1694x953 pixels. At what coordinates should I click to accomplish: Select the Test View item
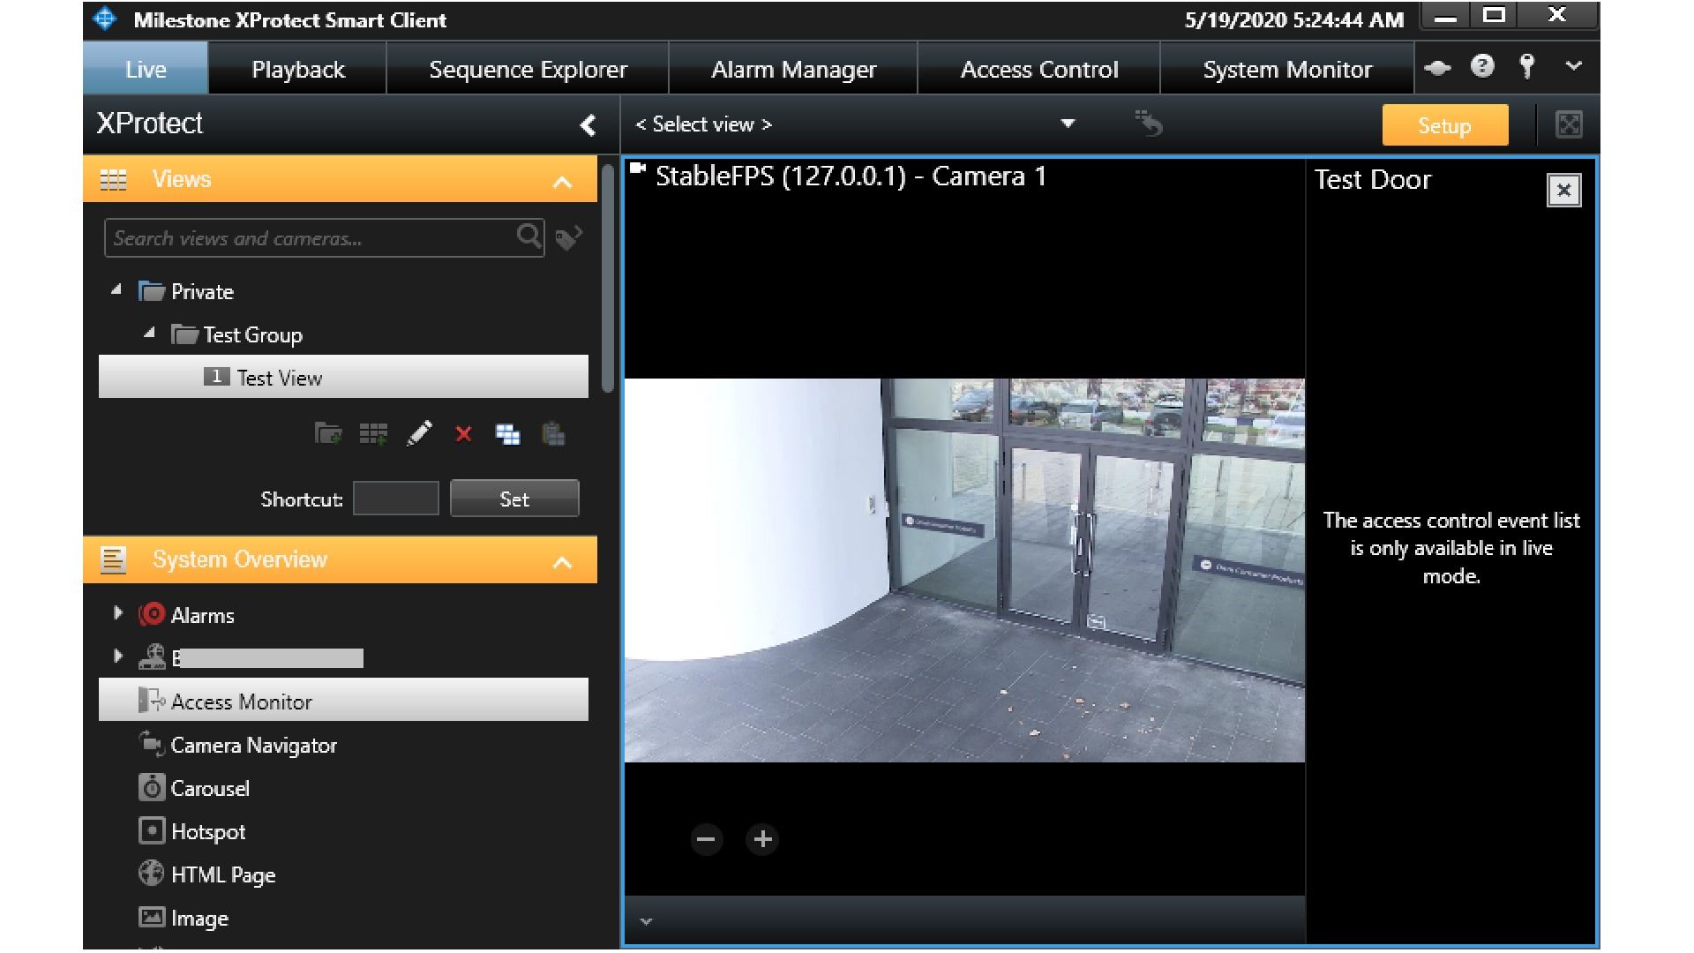coord(343,377)
